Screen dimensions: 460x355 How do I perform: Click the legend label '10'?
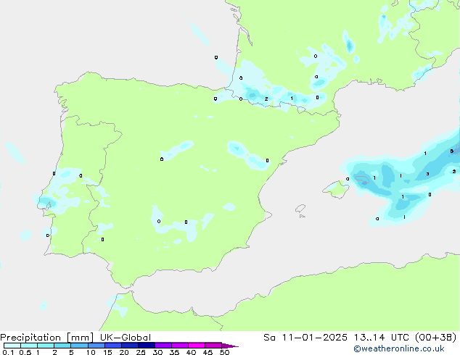click(91, 352)
